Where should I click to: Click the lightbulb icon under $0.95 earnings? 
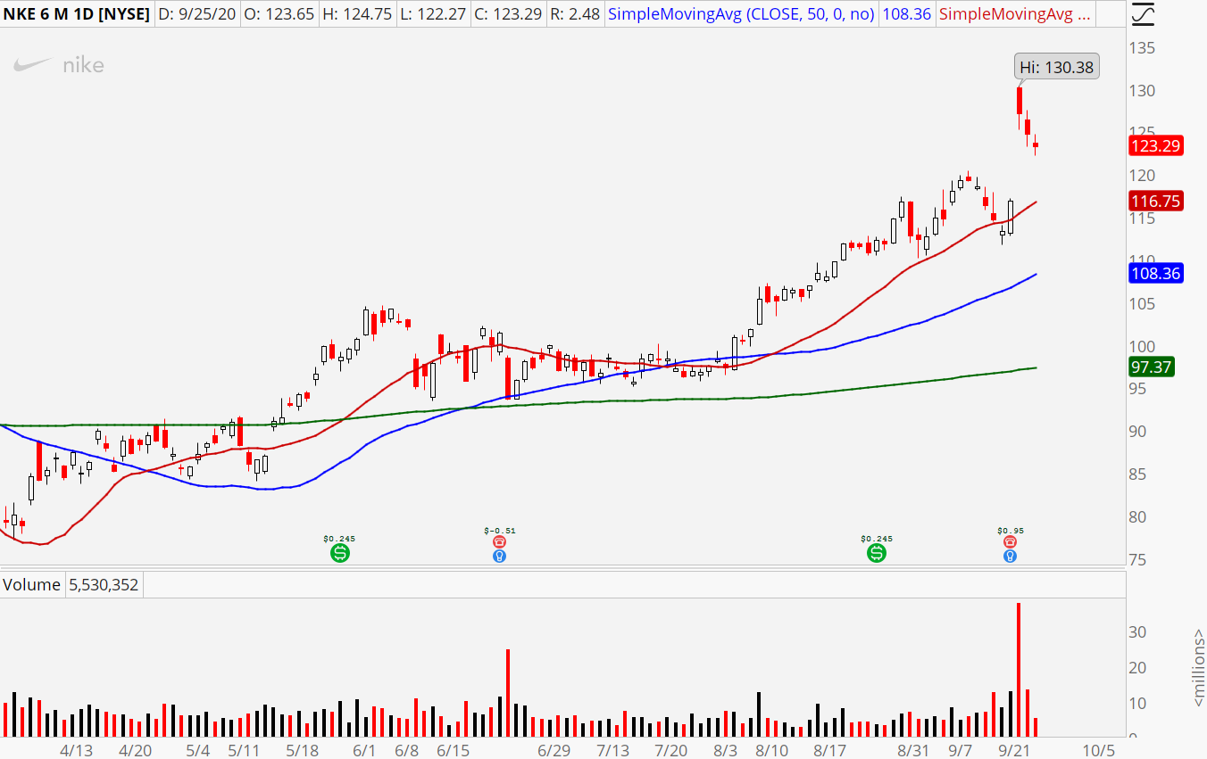tap(1010, 556)
